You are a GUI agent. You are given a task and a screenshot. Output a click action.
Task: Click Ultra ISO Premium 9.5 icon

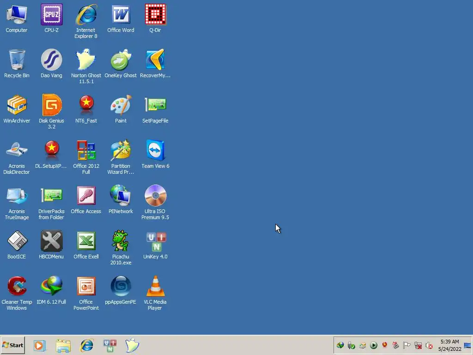click(x=155, y=202)
